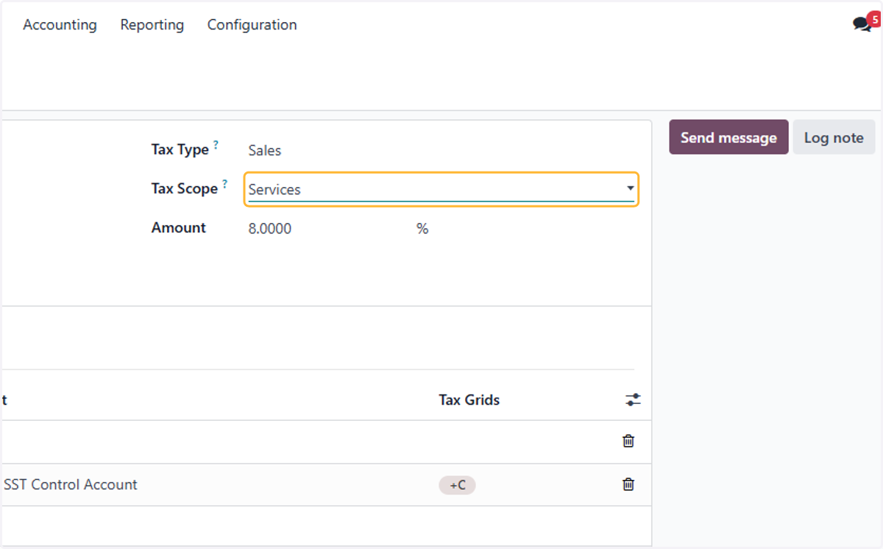
Task: Click the Tax Type label
Action: point(180,150)
